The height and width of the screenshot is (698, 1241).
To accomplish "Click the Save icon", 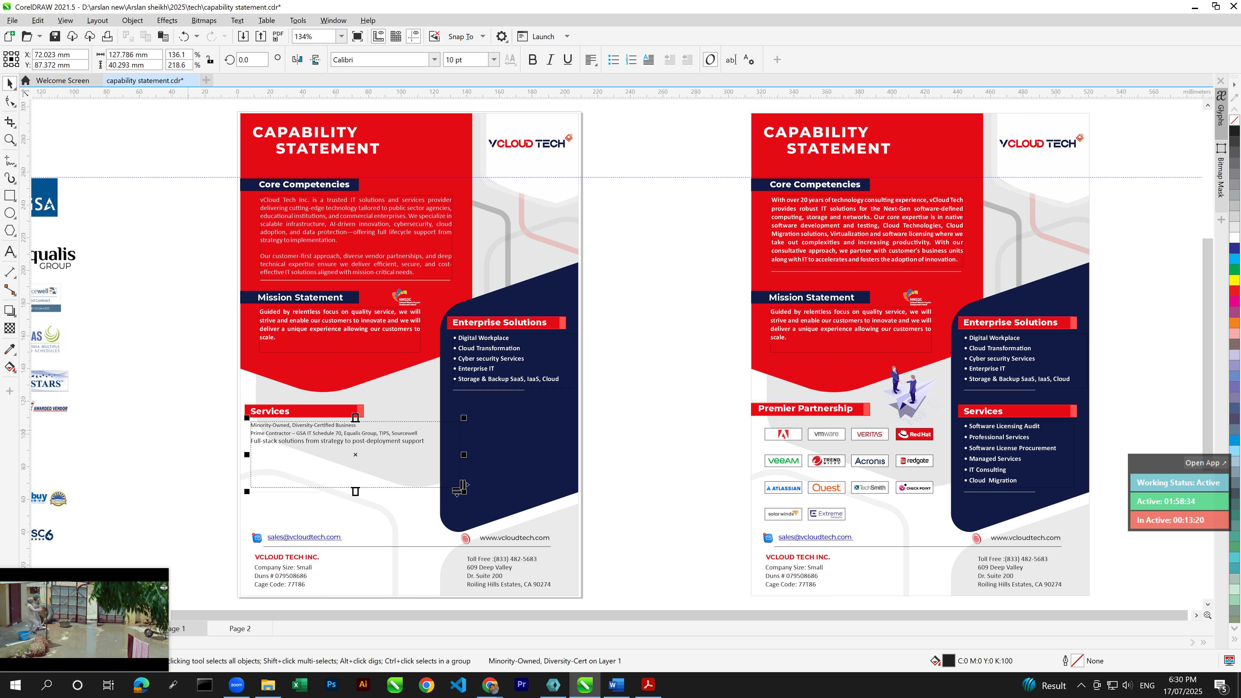I will click(55, 36).
